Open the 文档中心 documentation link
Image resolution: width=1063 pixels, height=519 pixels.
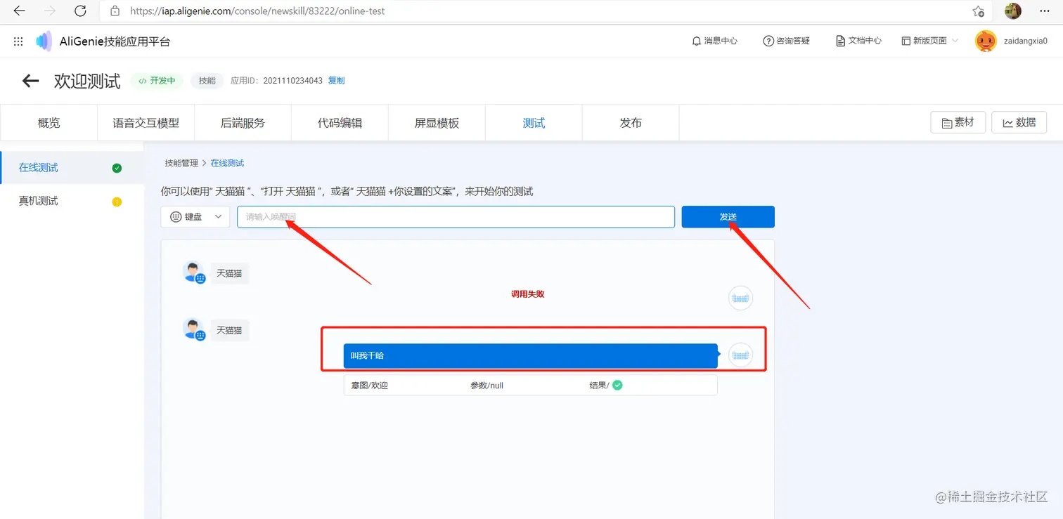tap(858, 41)
